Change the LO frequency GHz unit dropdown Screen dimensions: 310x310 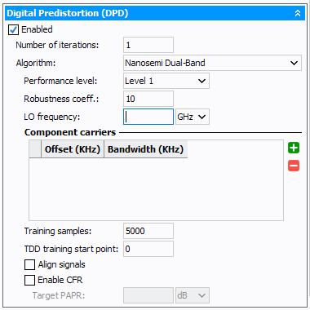[193, 117]
